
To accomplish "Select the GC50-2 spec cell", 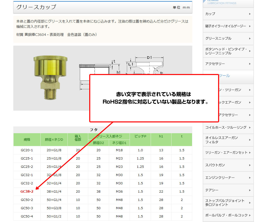I will tap(27, 200).
